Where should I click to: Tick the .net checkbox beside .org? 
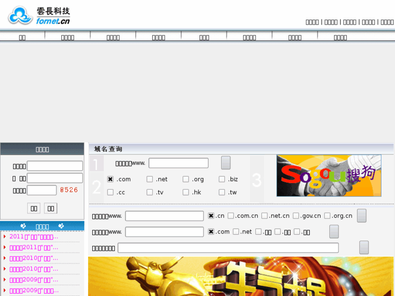[149, 179]
